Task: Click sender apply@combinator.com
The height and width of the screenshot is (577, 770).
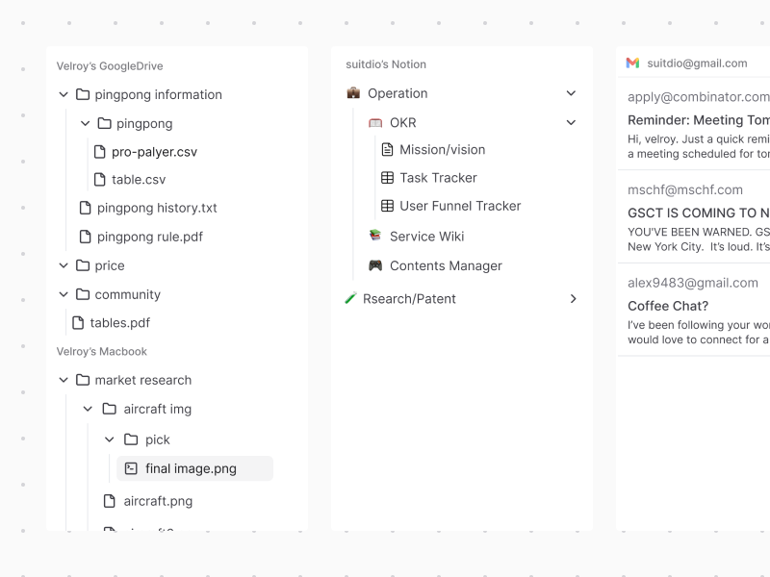Action: point(699,97)
